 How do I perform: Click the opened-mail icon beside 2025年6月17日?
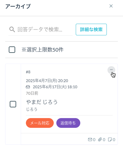[x=28, y=87]
